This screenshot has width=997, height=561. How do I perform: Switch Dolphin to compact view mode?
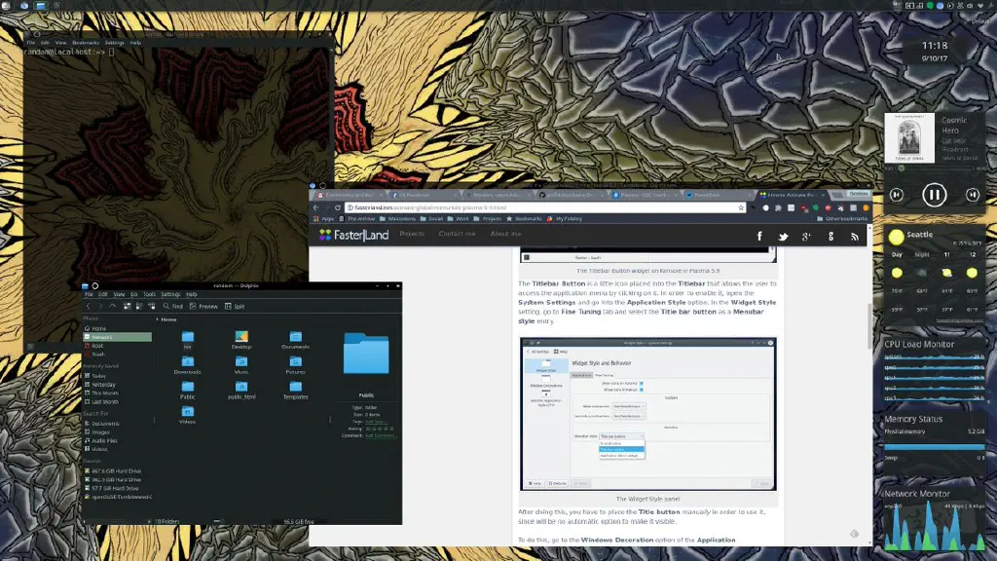(x=139, y=306)
